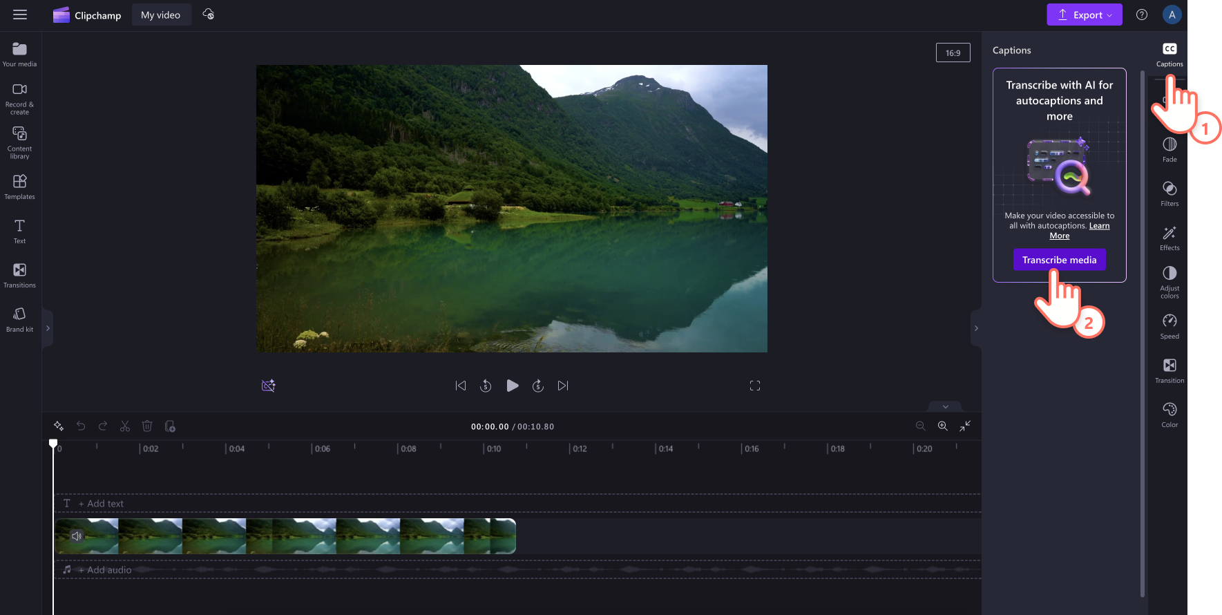Mute the video clip audio icon

[x=77, y=536]
